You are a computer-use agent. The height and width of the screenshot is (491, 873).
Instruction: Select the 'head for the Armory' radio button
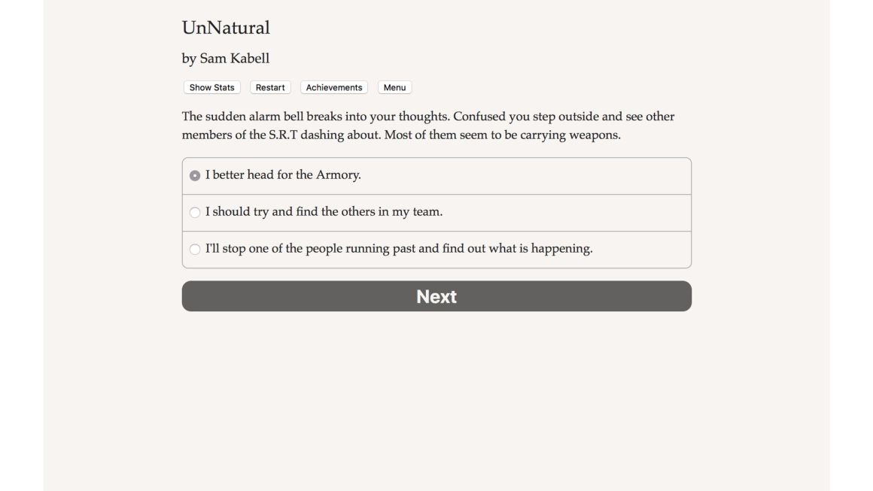click(x=195, y=176)
